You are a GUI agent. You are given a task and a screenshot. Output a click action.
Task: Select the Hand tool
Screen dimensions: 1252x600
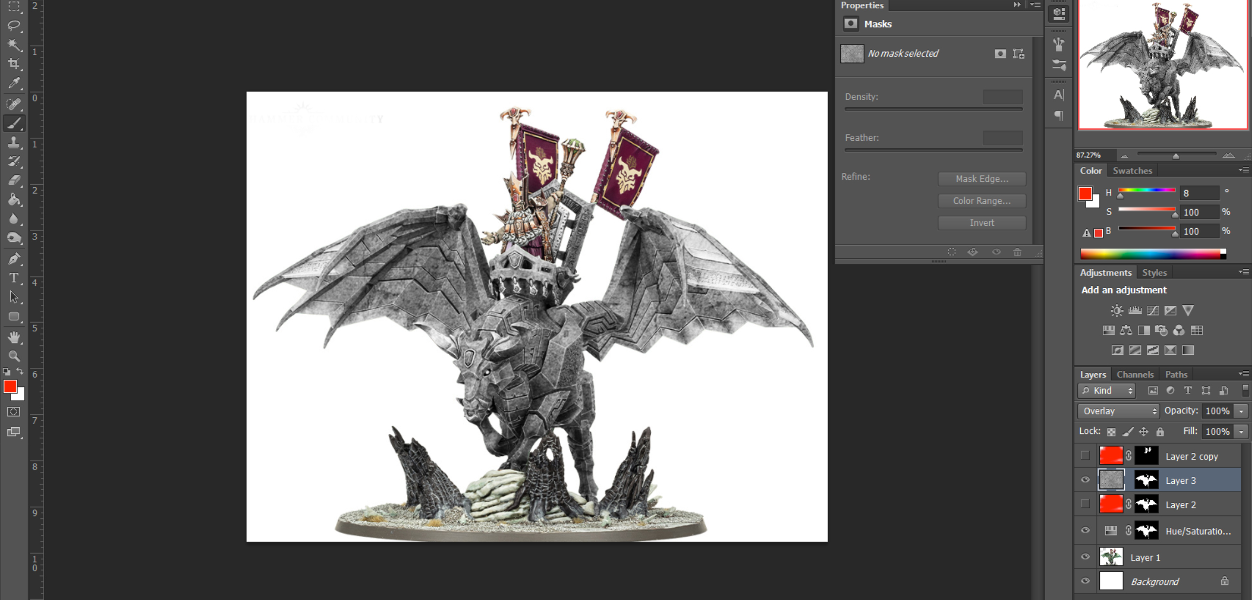point(14,337)
